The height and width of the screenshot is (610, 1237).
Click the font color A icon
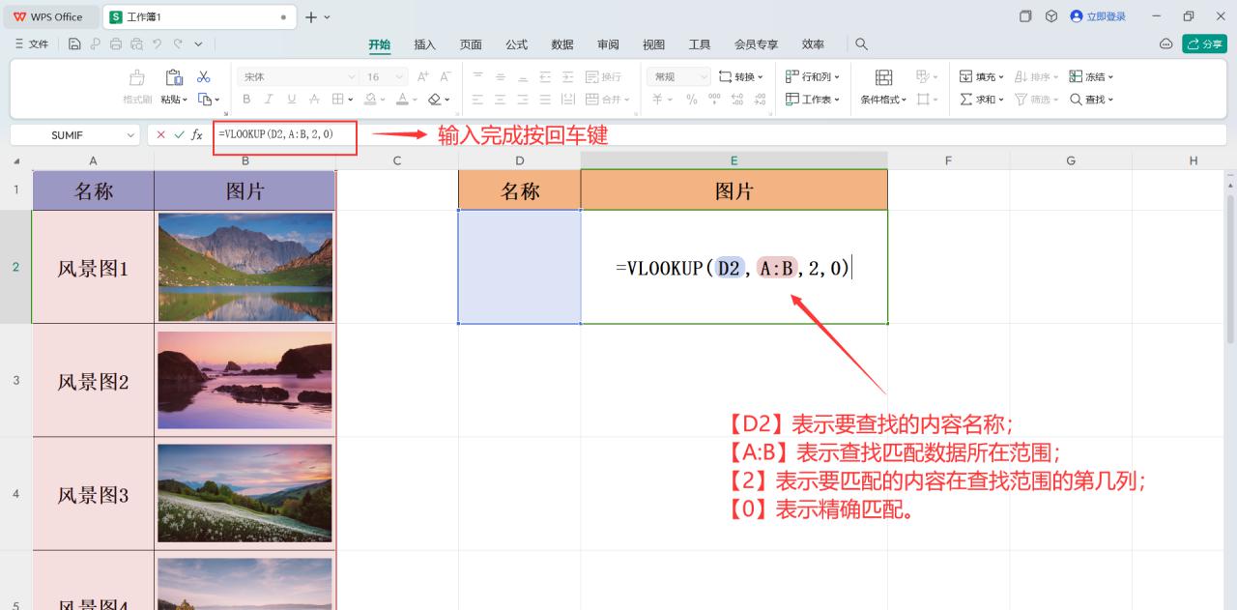pos(402,100)
